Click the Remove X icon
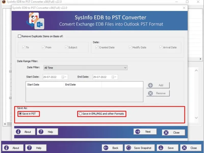Screen dimensions: 204x153 tap(150, 93)
